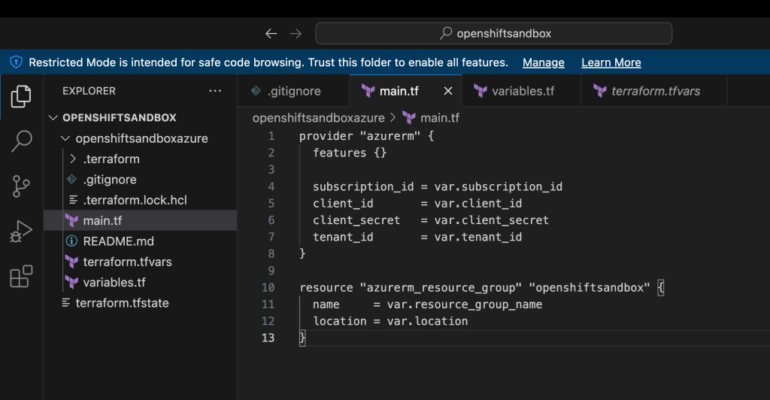770x400 pixels.
Task: Open README.md from the explorer
Action: click(x=140, y=241)
